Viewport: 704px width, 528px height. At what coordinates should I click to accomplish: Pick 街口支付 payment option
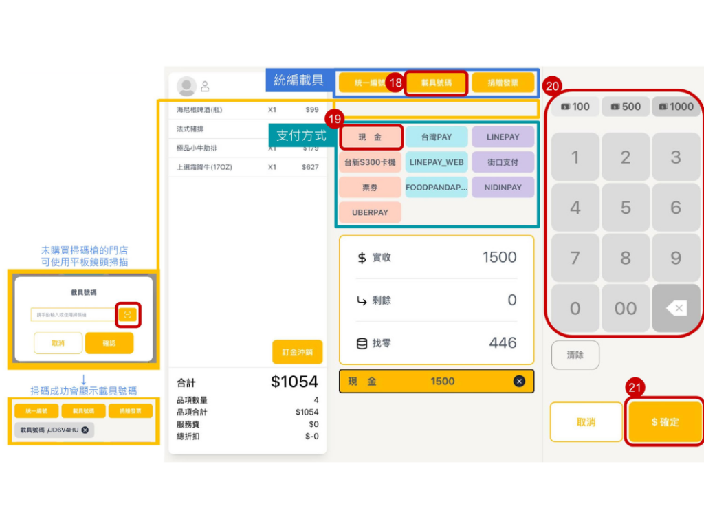(503, 162)
